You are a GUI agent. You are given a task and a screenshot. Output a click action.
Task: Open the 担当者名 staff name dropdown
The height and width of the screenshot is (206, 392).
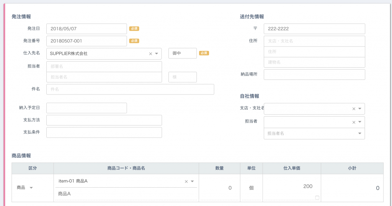pos(360,133)
